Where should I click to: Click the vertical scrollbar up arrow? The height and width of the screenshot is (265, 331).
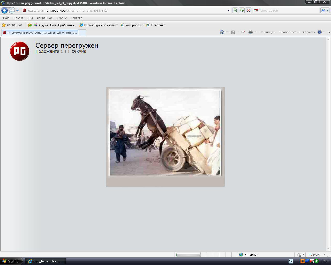328,39
